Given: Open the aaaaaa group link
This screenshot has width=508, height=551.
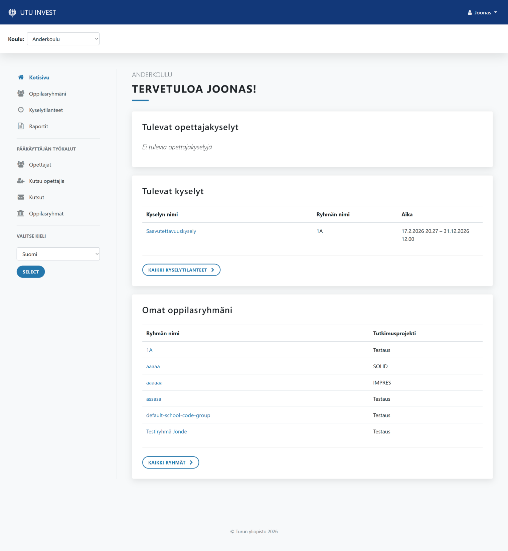Looking at the screenshot, I should coord(154,383).
